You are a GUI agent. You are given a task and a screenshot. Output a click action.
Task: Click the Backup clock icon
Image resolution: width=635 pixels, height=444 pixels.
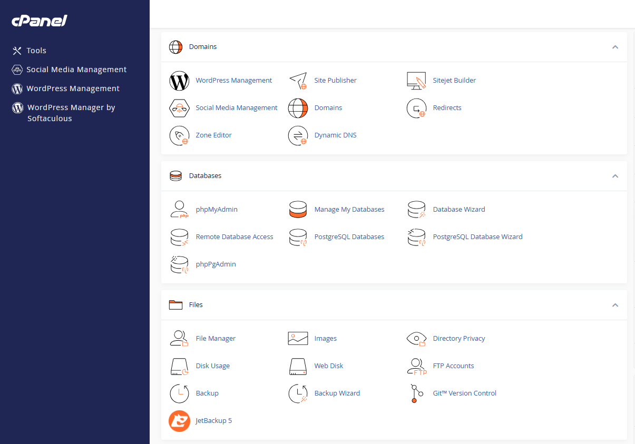pos(179,393)
